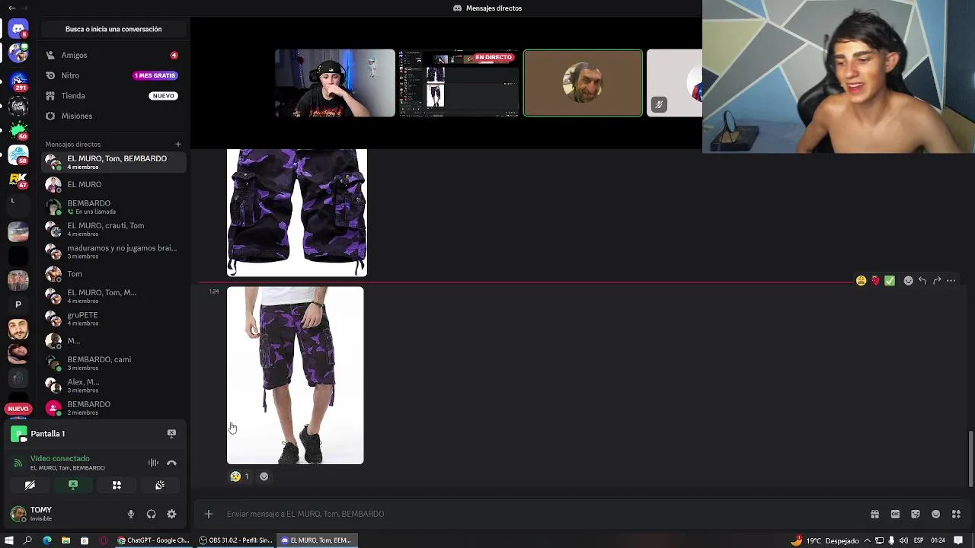
Task: Open the EL MURO, crauti, Tom group
Action: coord(113,229)
